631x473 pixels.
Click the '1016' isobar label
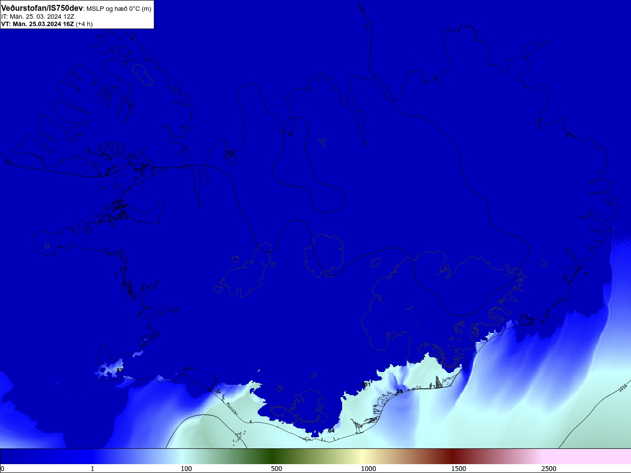[623, 388]
